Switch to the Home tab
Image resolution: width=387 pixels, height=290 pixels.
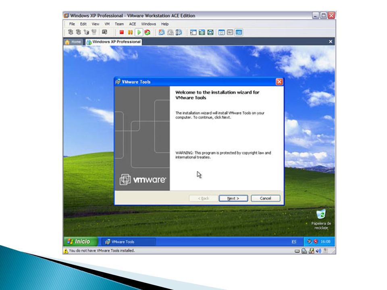click(x=73, y=41)
